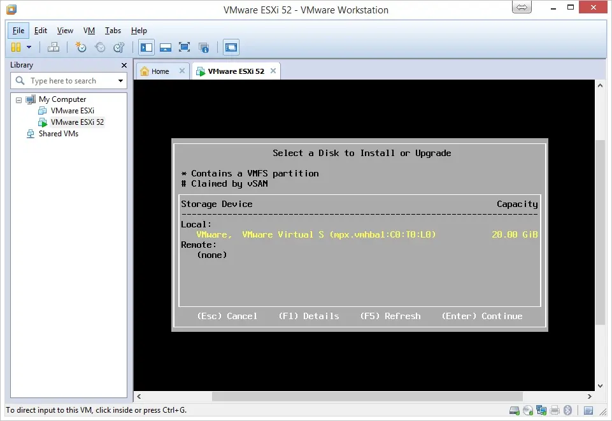Click the 20.00 GiB capacity value

(515, 234)
